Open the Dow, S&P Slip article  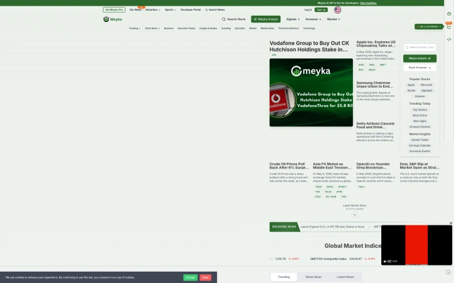420,166
